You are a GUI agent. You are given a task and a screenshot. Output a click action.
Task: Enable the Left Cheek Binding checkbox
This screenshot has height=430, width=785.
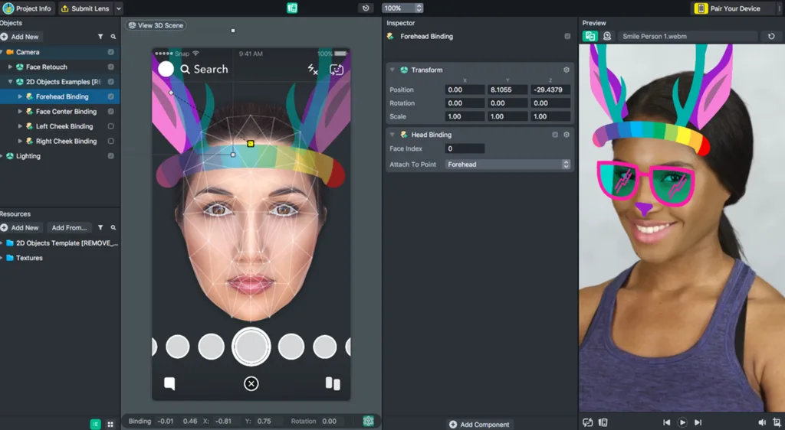111,126
